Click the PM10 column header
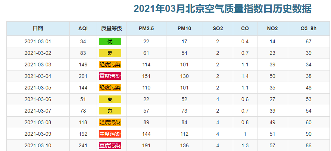 click(x=184, y=29)
